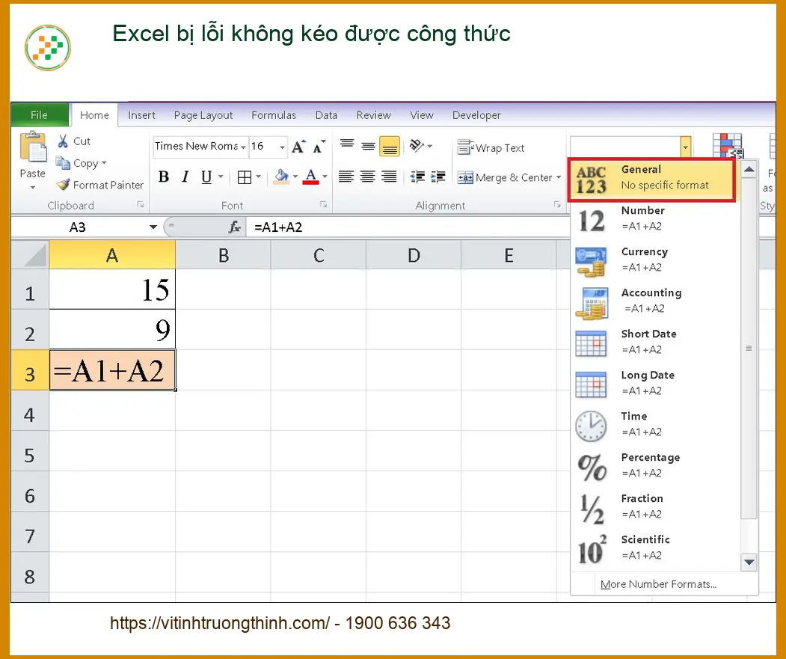Expand the Font Color dropdown arrow
Screen dimensions: 786x659
coord(325,177)
